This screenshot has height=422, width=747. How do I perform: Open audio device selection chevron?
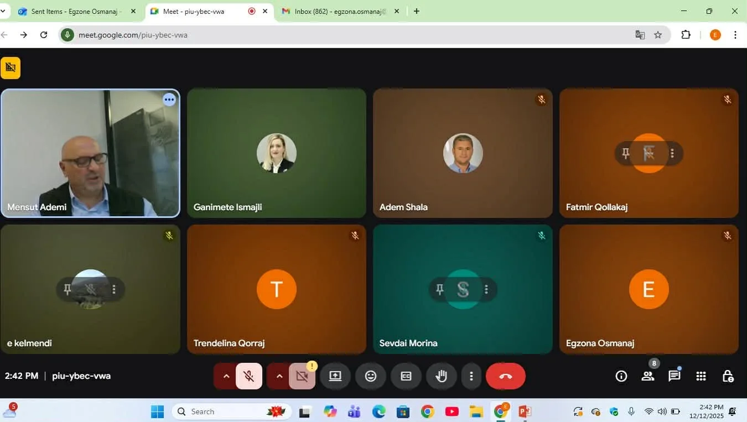pos(226,376)
